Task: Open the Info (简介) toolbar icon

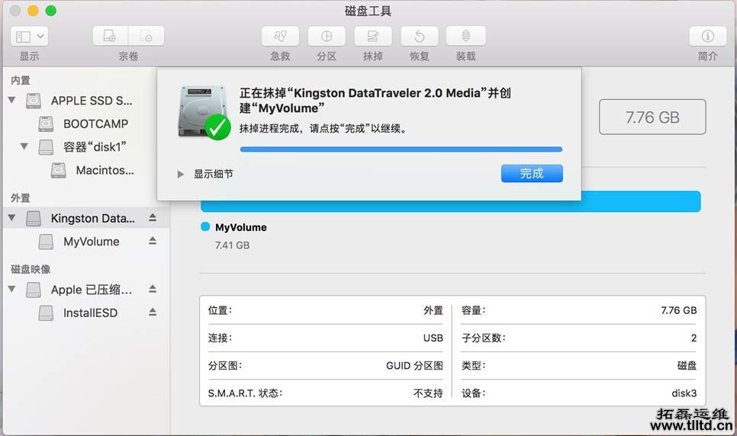Action: point(707,36)
